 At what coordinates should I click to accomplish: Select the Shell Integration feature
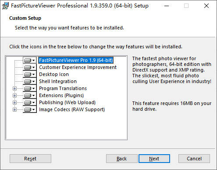coord(58,81)
